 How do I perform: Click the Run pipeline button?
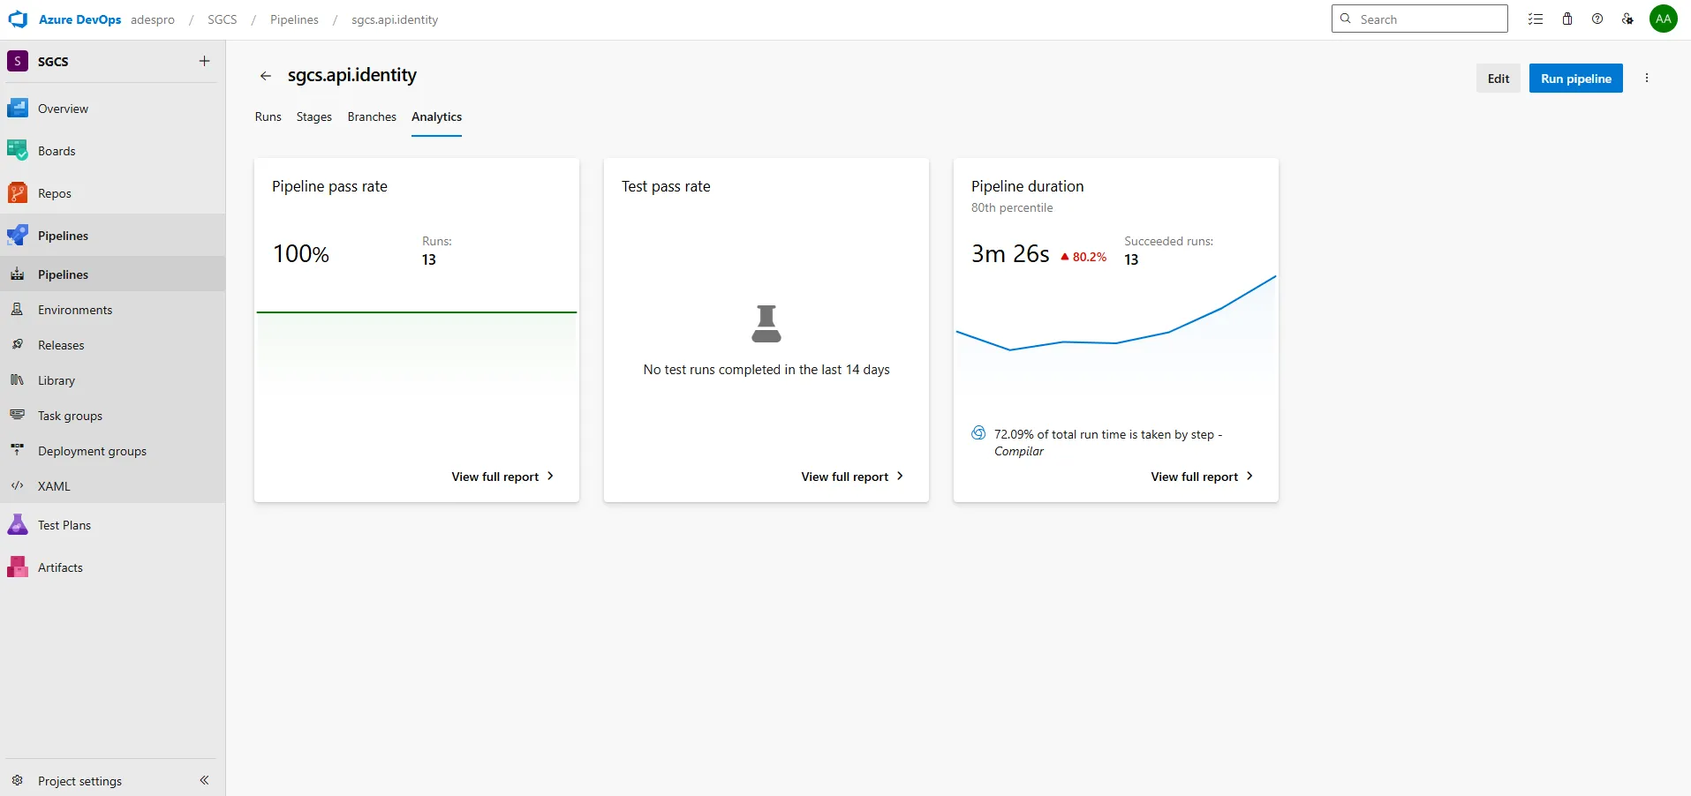(1576, 79)
